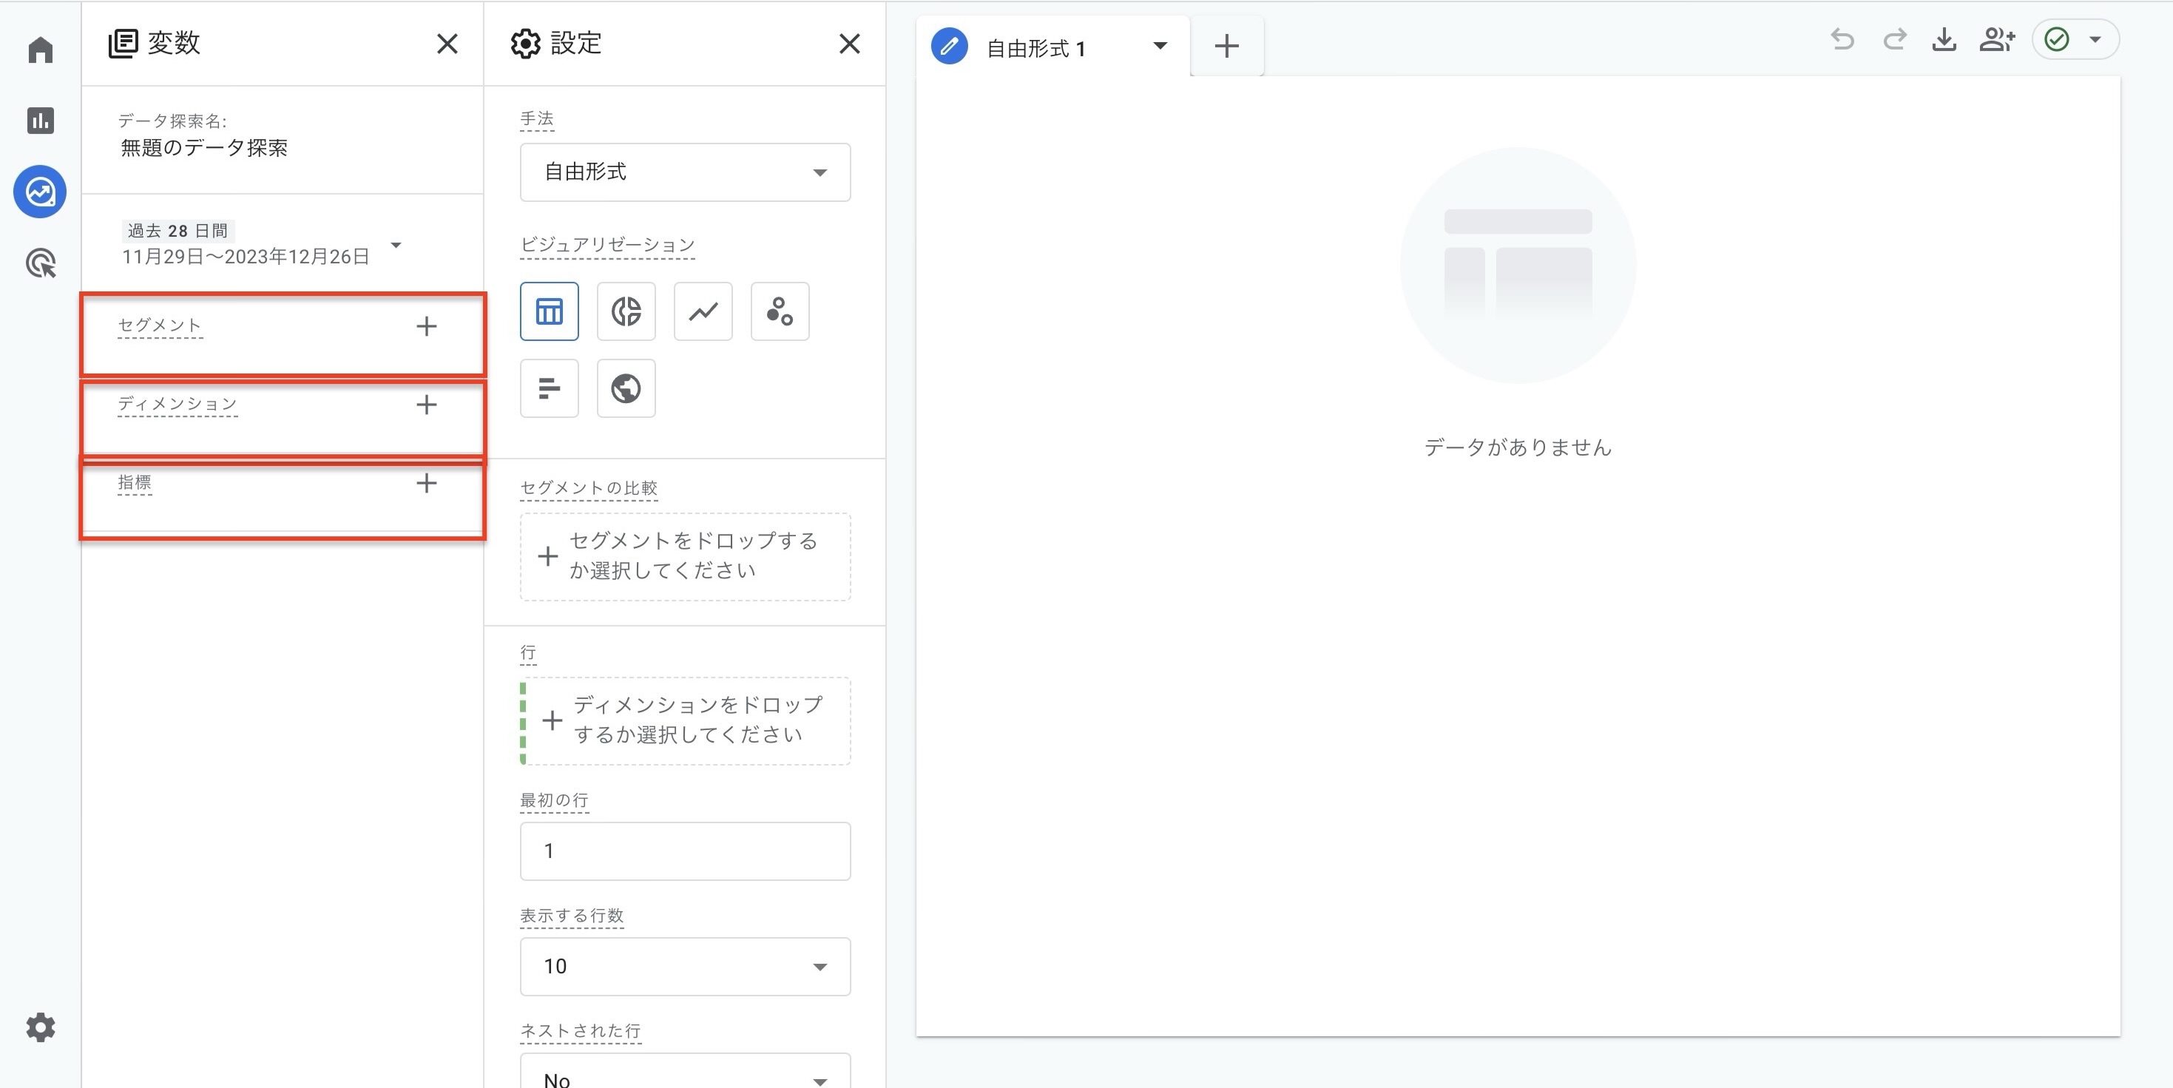Viewport: 2173px width, 1088px height.
Task: Open the 表示する行数 dropdown showing 10
Action: [685, 967]
